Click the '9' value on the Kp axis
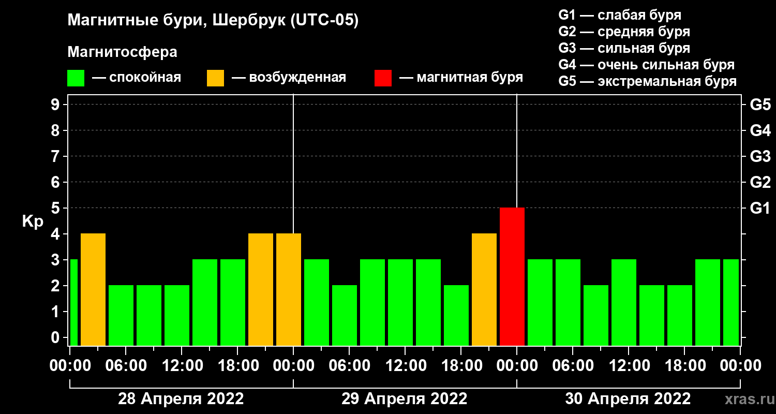776x414 pixels. [x=56, y=105]
